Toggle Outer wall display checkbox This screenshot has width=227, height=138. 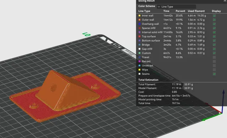[x=214, y=20]
